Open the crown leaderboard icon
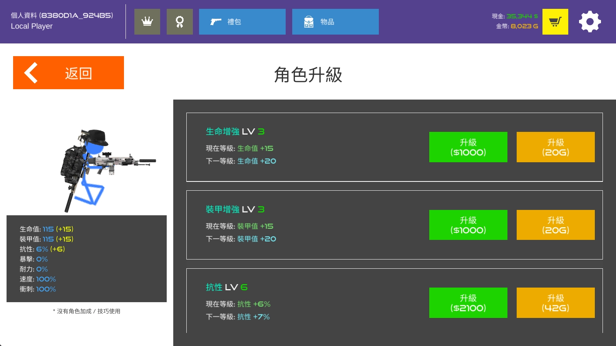The image size is (616, 346). pyautogui.click(x=147, y=22)
